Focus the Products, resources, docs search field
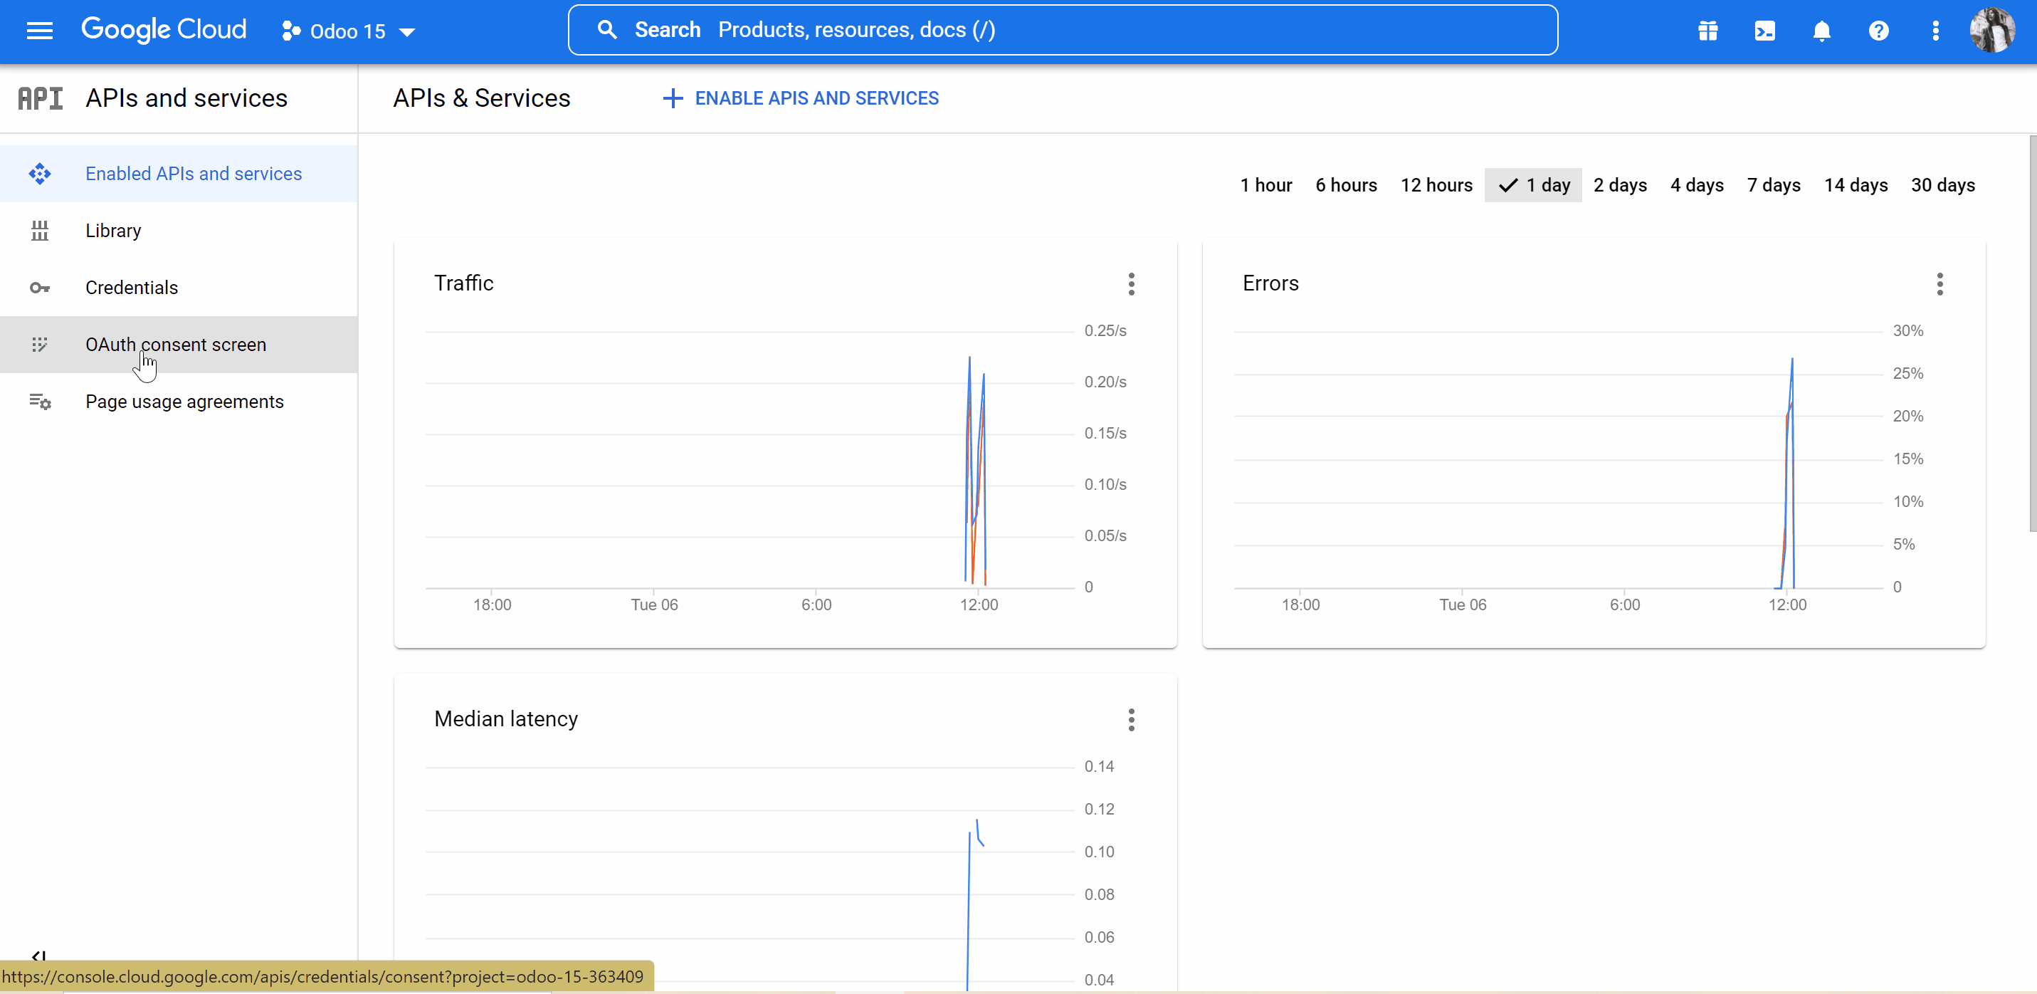 pyautogui.click(x=1063, y=30)
